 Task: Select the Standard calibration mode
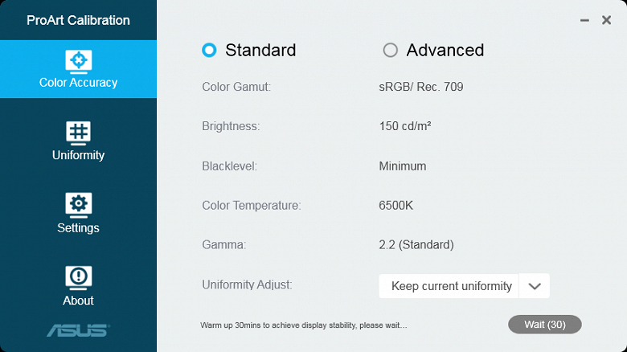click(x=210, y=50)
